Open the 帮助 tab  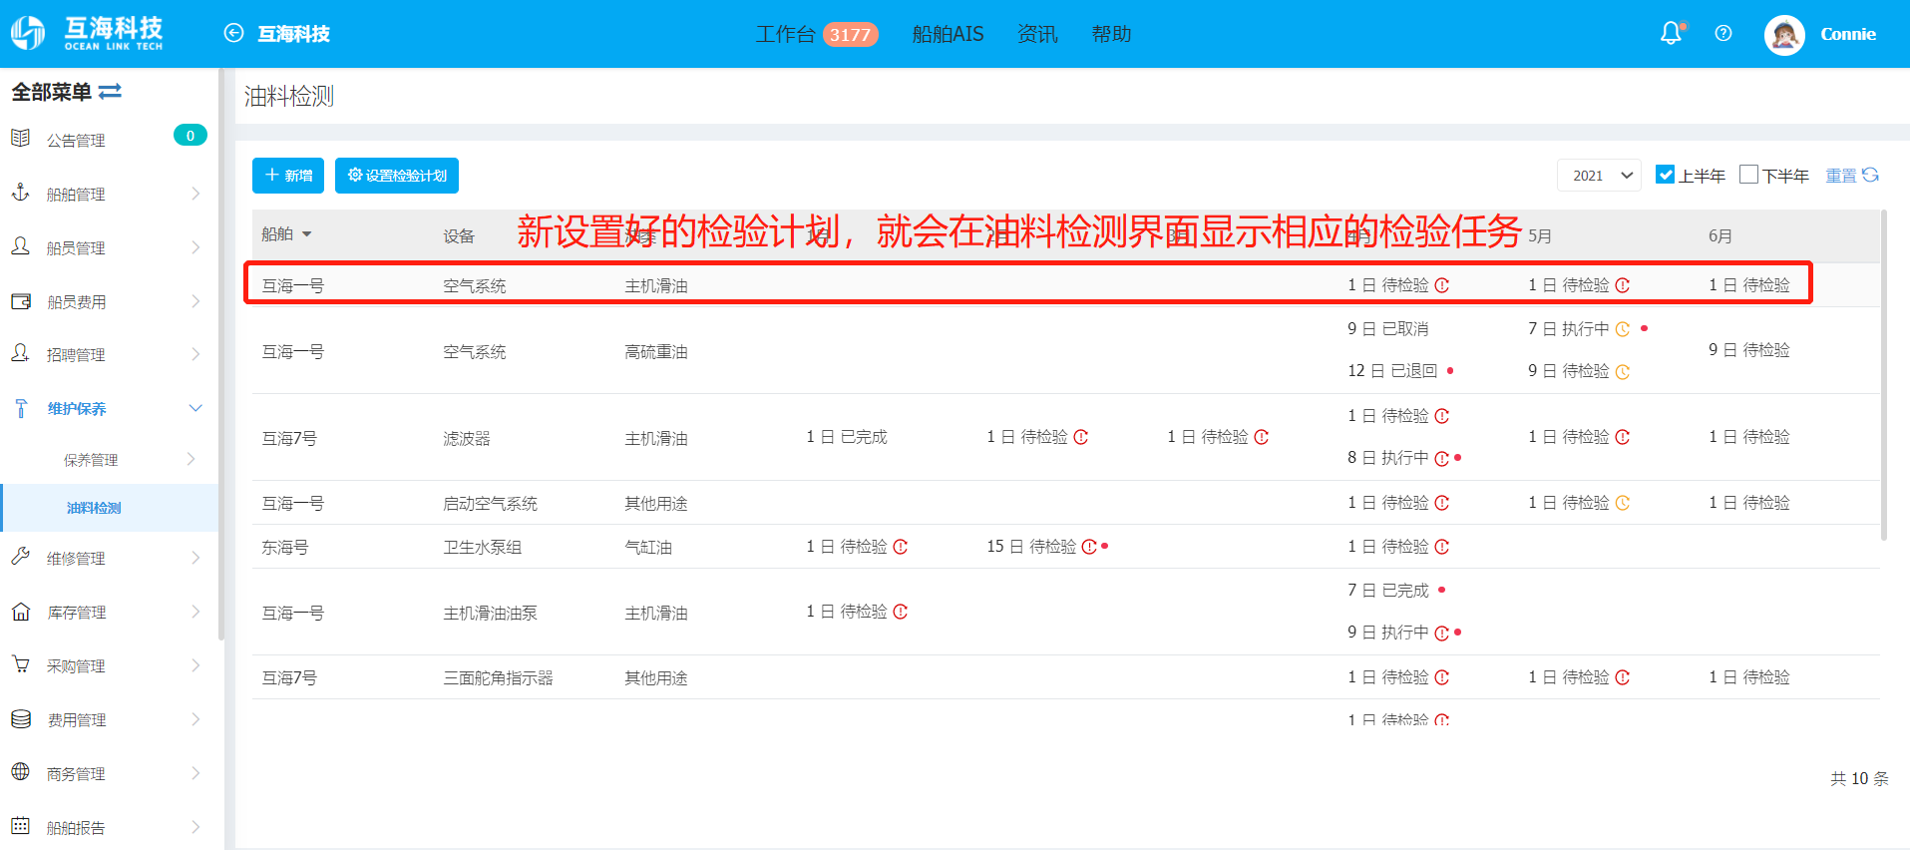click(1111, 34)
